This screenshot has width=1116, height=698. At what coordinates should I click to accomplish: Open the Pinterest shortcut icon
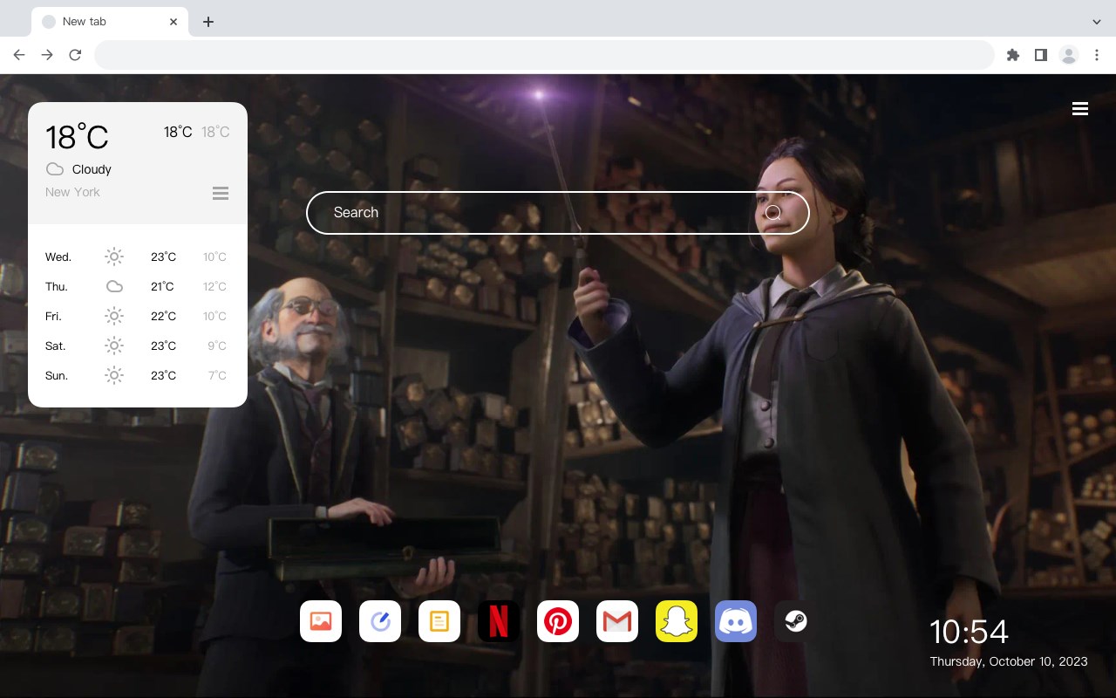558,621
